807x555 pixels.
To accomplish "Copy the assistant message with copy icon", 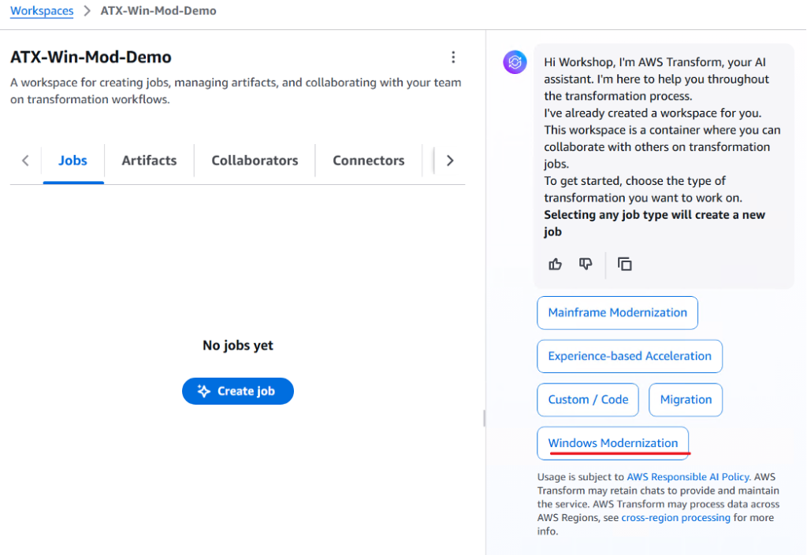I will (x=625, y=265).
